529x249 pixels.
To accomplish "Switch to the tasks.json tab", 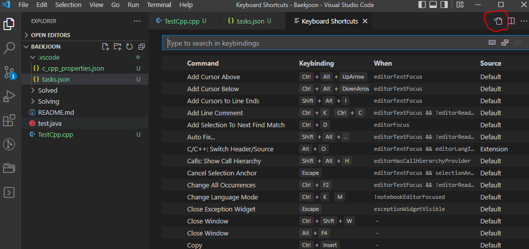I will click(x=252, y=21).
